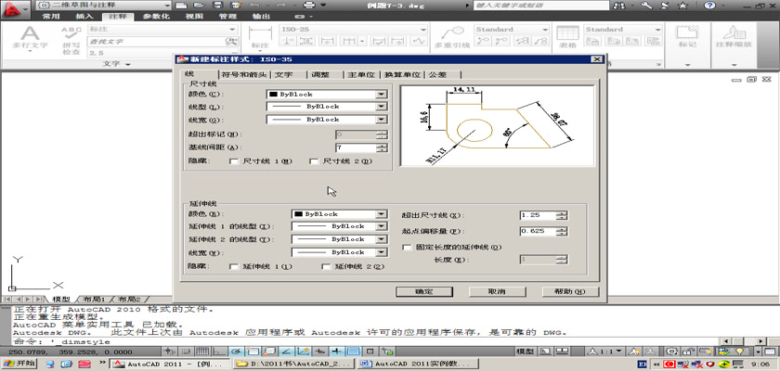The height and width of the screenshot is (371, 780).
Task: Click the New file icon in quick access toolbar
Action: click(182, 6)
